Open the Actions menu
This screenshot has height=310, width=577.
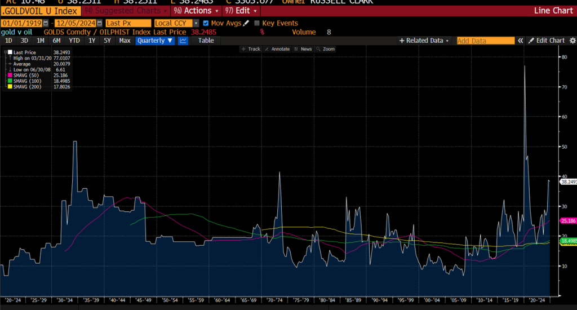click(202, 11)
